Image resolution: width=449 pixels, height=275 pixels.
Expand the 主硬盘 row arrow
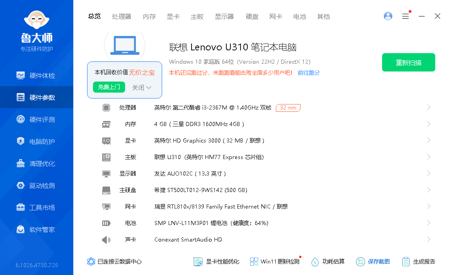tap(429, 190)
